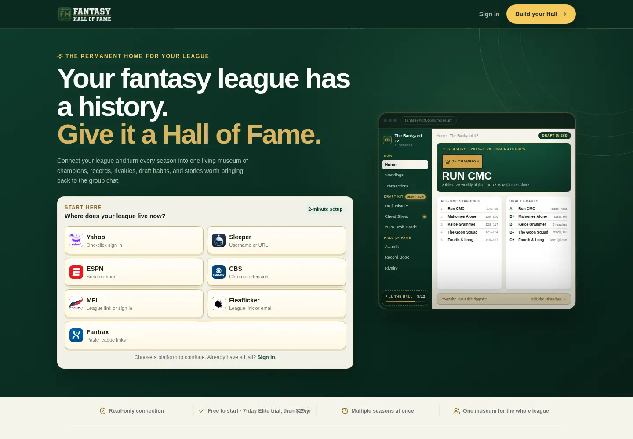Open Draft History in museum sidebar
The image size is (633, 439).
point(405,206)
